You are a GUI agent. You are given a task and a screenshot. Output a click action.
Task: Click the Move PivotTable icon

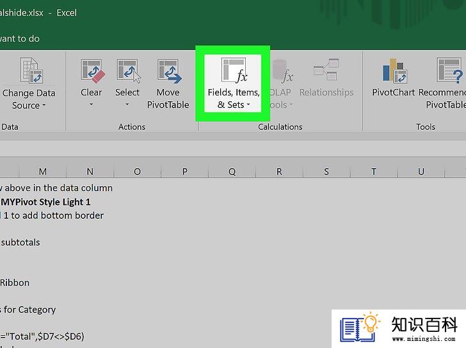click(x=169, y=71)
